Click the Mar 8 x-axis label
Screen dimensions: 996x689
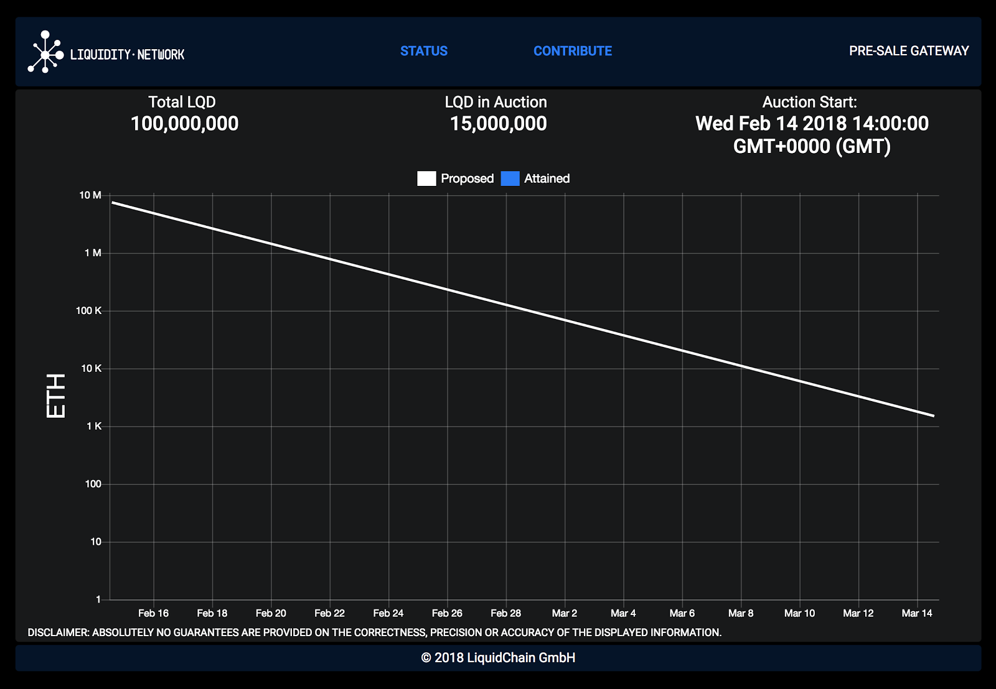(x=741, y=613)
